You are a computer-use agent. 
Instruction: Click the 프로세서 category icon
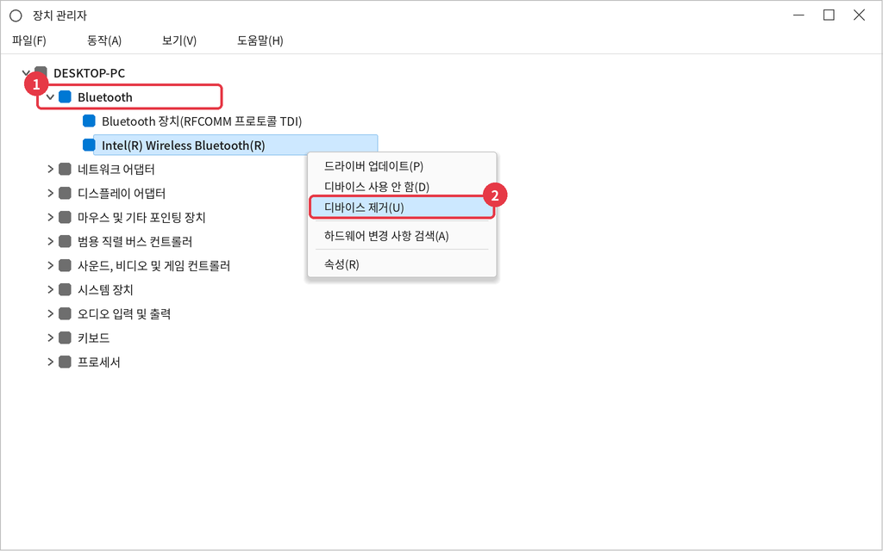[65, 362]
